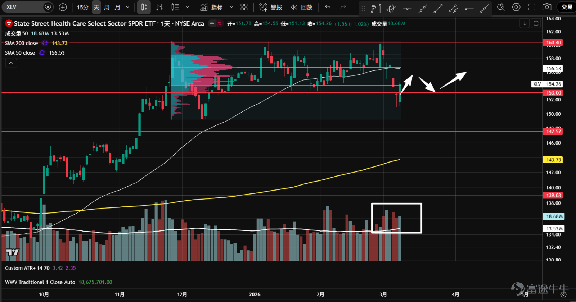Add a symbol with the plus icon
Viewport: 576px width, 302px height.
[x=63, y=7]
